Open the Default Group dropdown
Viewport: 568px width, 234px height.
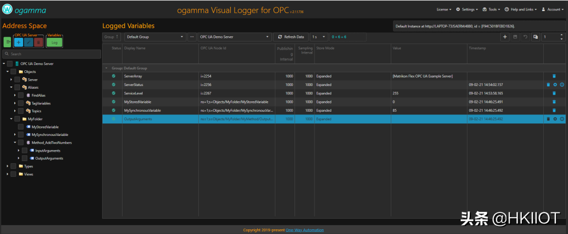(155, 37)
